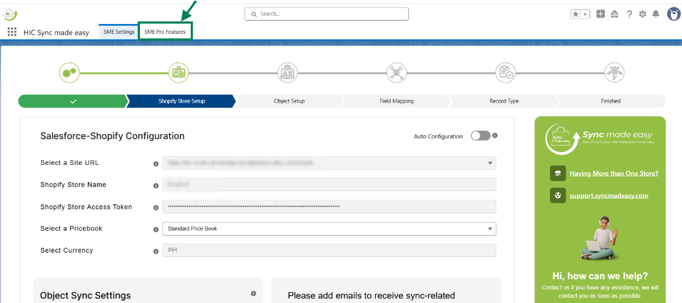Select the completed green checkmark stage

click(x=73, y=101)
